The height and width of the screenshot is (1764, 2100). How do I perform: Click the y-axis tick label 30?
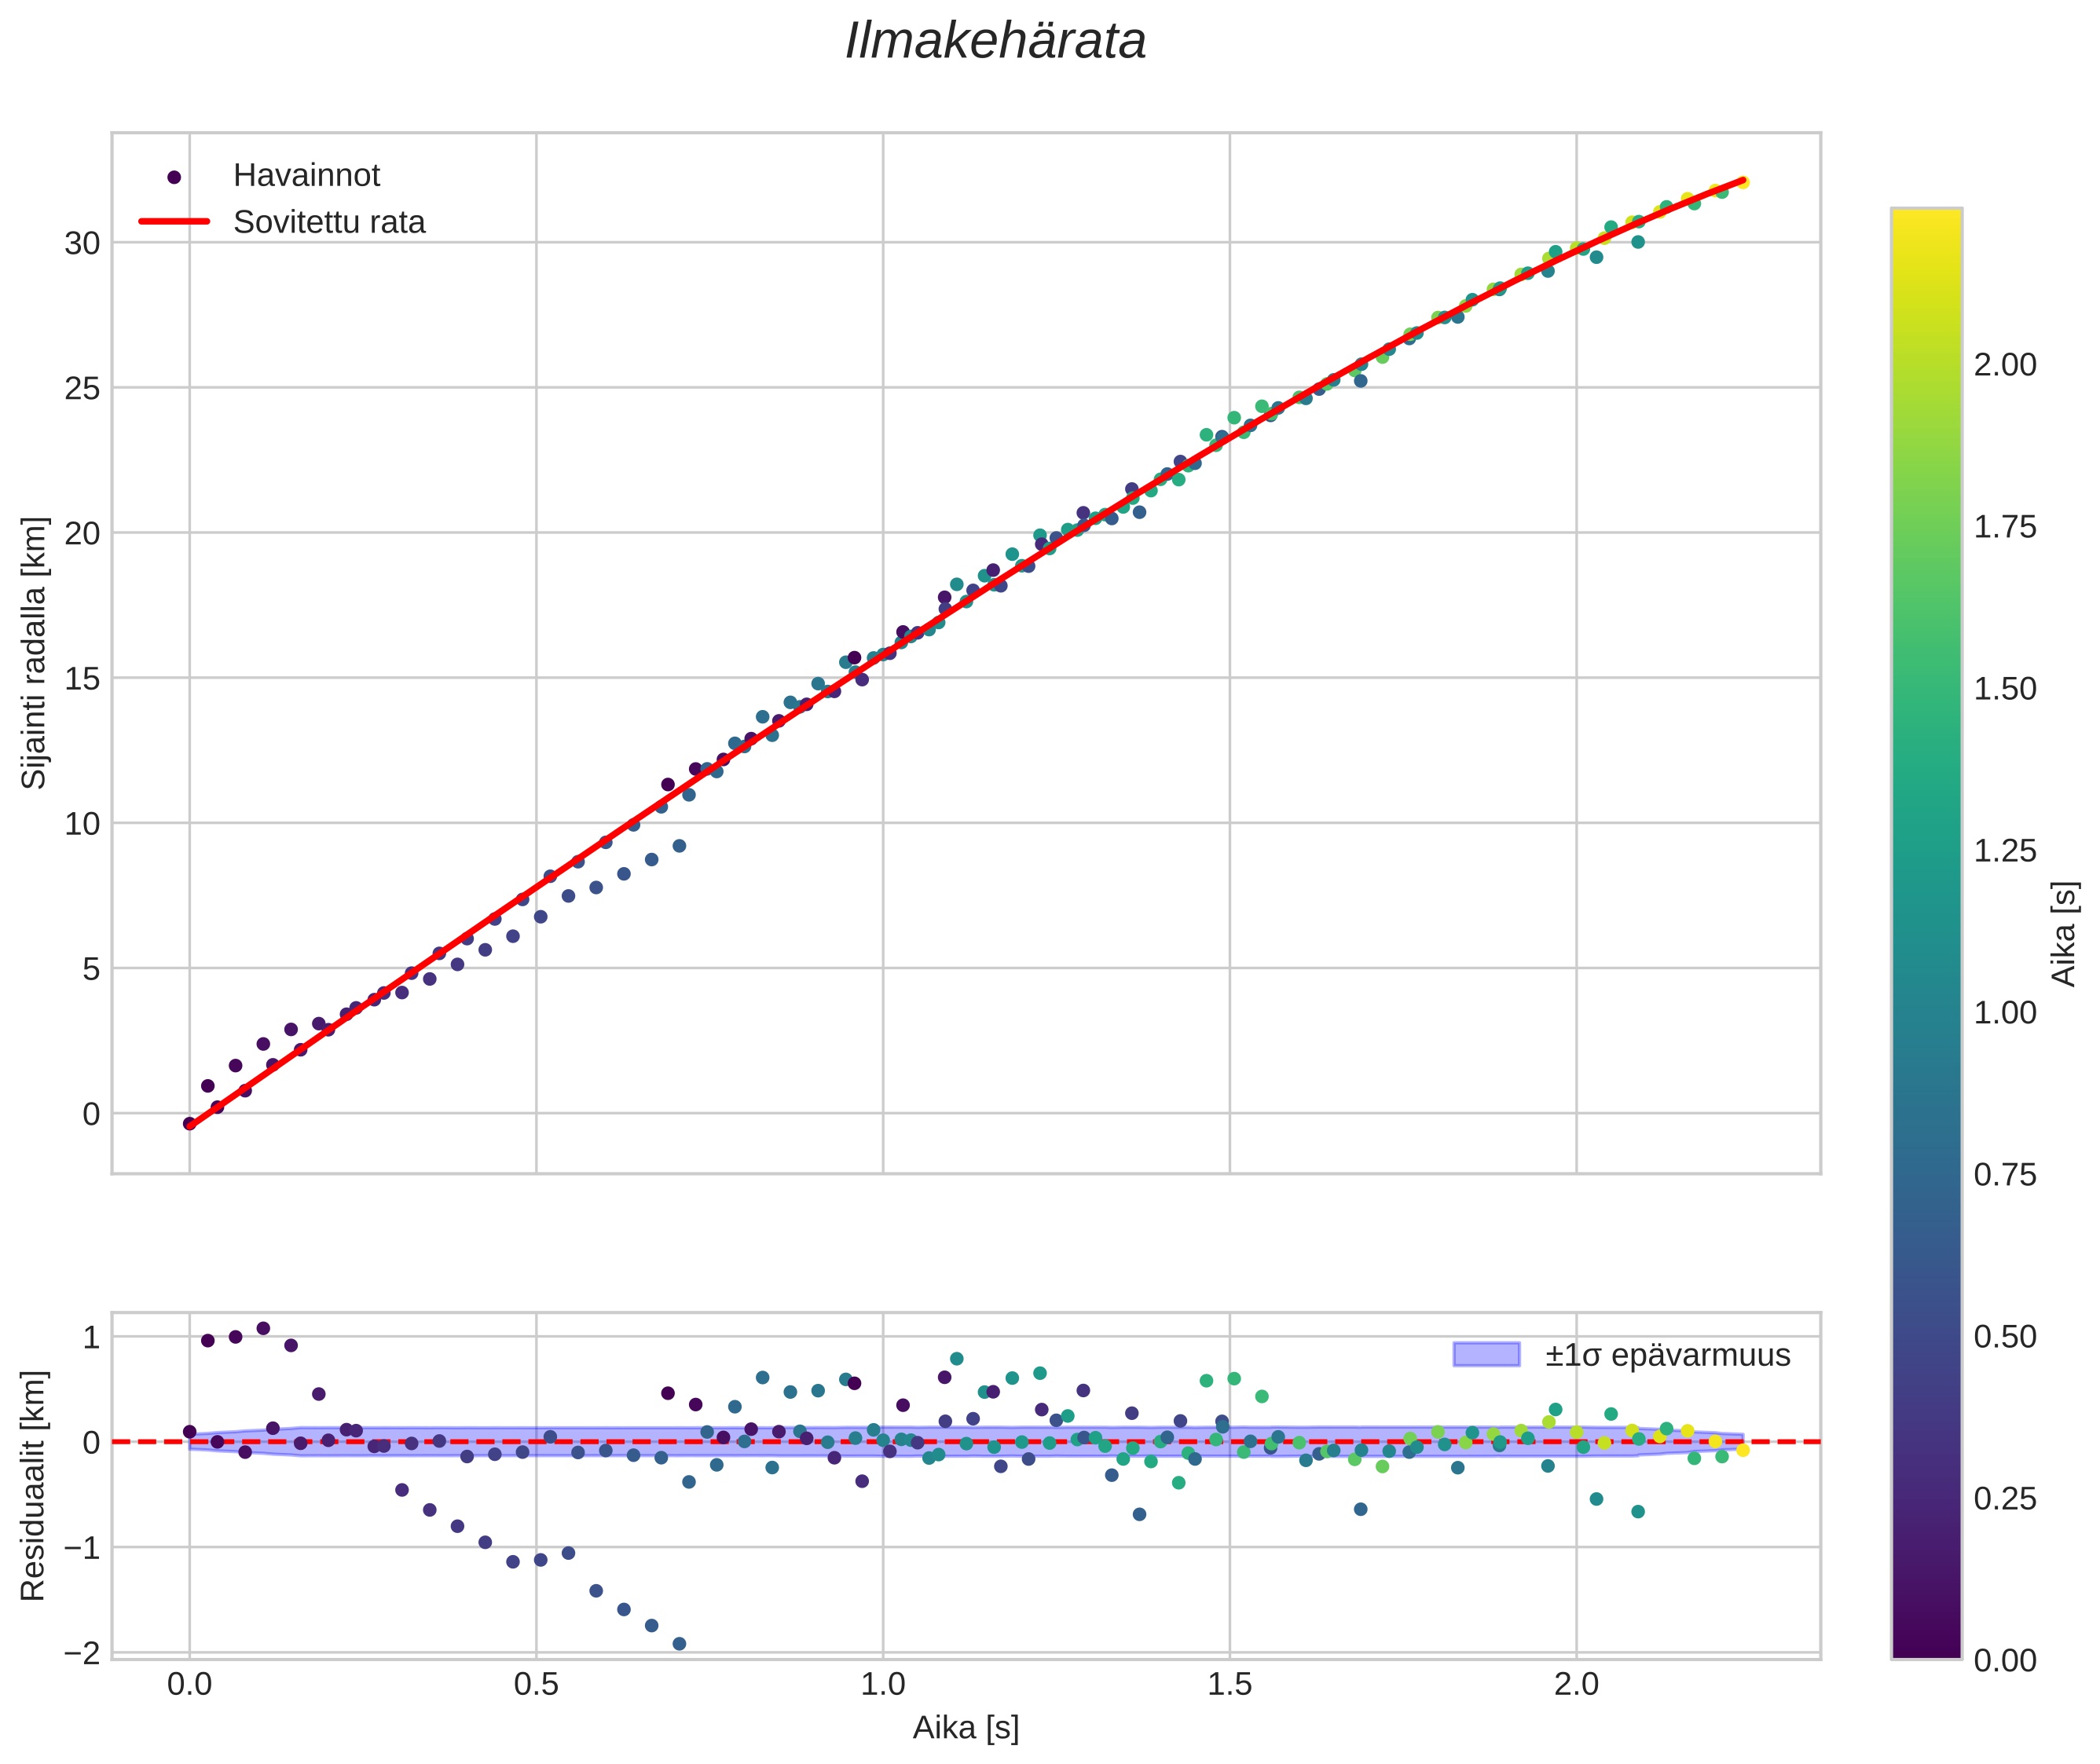[82, 243]
